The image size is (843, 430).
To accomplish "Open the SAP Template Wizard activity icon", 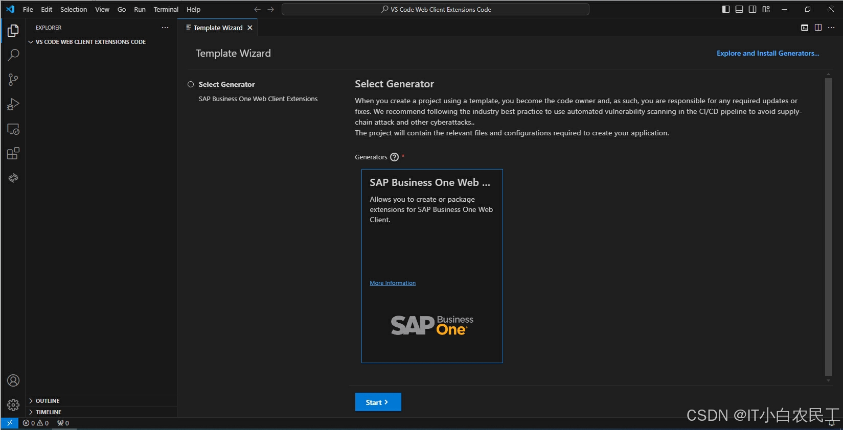I will coord(13,178).
